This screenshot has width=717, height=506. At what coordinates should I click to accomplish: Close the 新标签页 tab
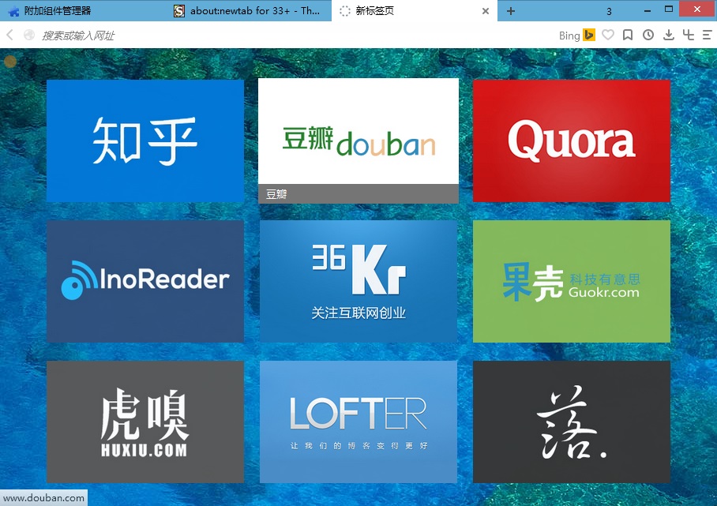pos(486,11)
